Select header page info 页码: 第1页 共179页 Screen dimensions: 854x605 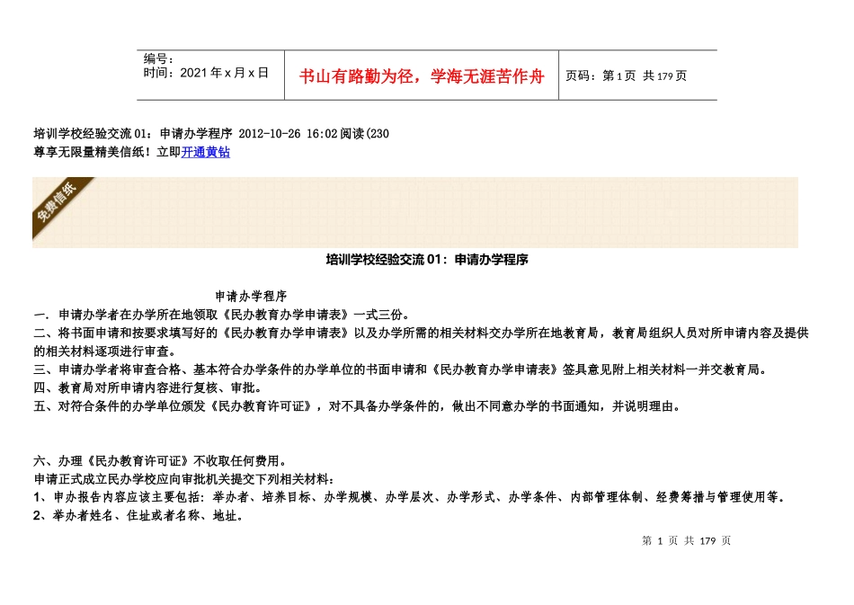(626, 76)
